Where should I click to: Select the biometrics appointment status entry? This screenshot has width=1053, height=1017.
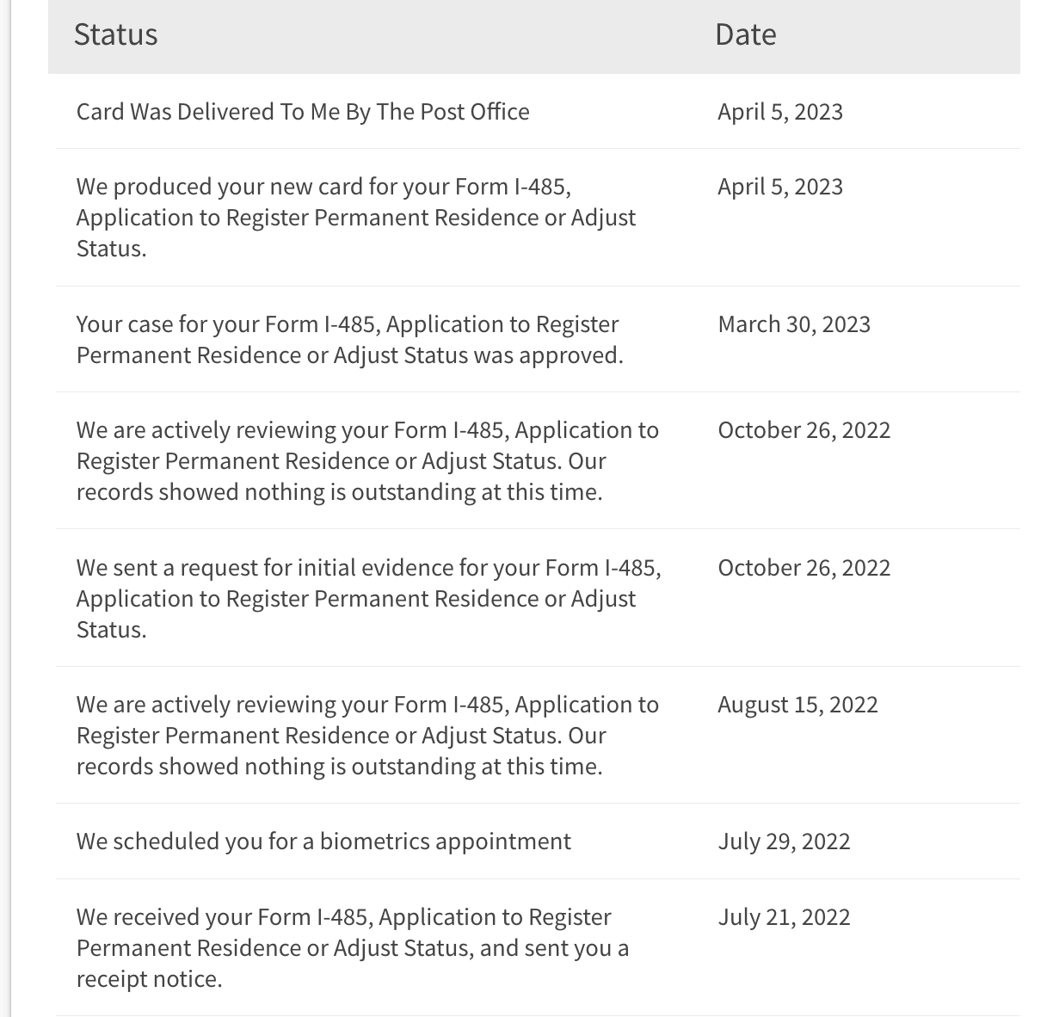click(x=323, y=841)
